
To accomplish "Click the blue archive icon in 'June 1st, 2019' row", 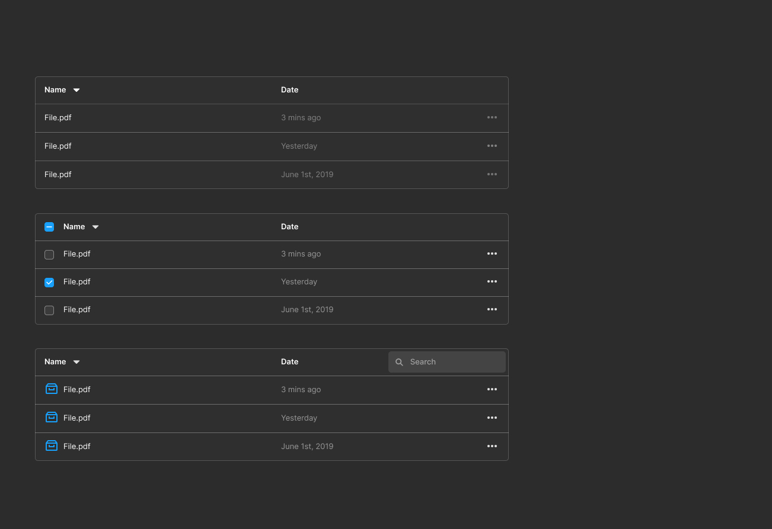I will pyautogui.click(x=52, y=445).
